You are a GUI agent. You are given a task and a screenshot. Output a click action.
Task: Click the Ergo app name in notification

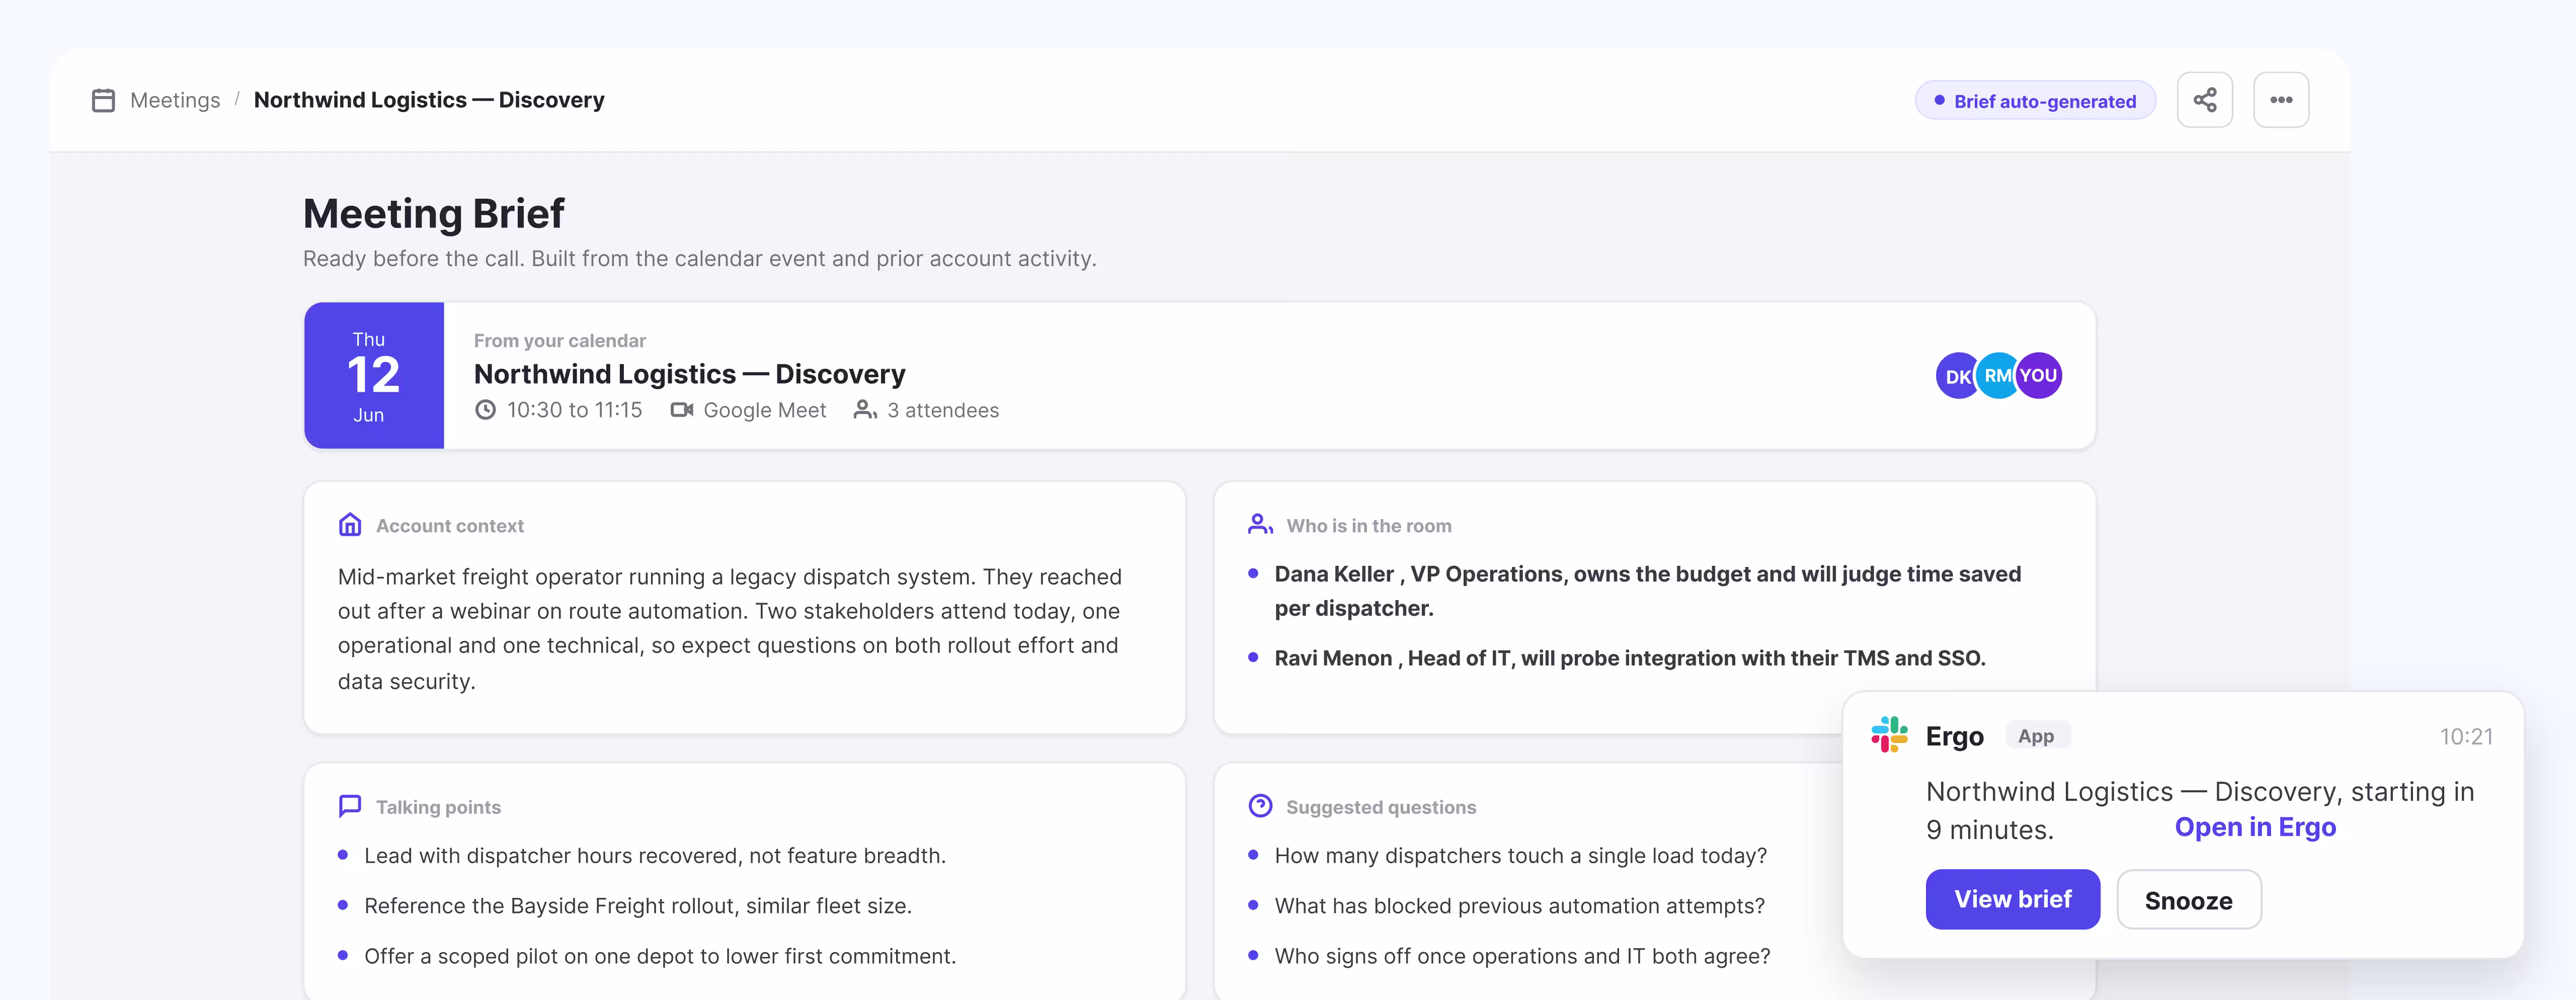tap(1955, 736)
